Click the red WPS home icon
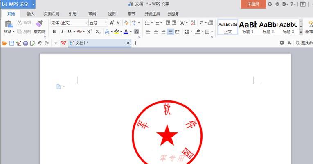Screen dimensions: 313x164 pyautogui.click(x=63, y=43)
